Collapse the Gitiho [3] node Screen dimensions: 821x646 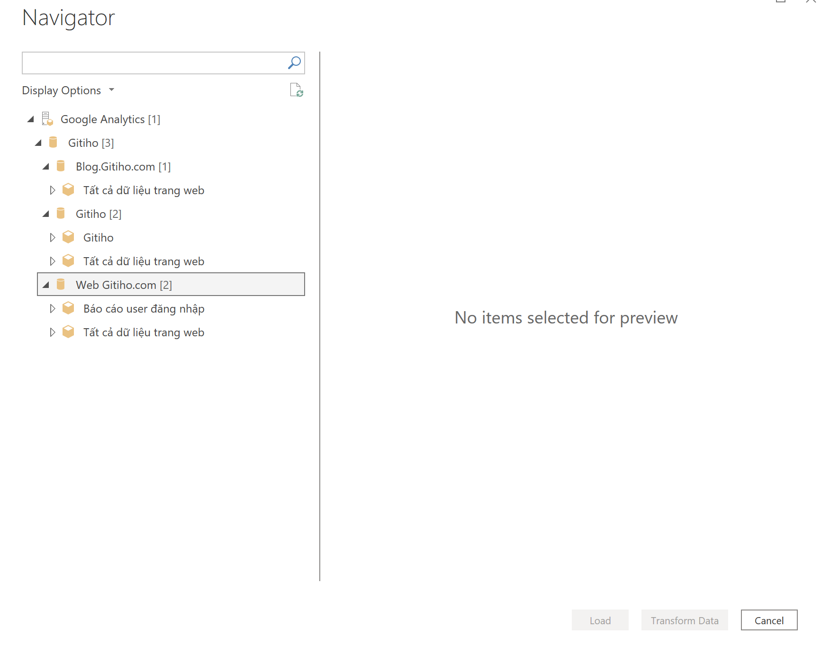click(x=38, y=143)
